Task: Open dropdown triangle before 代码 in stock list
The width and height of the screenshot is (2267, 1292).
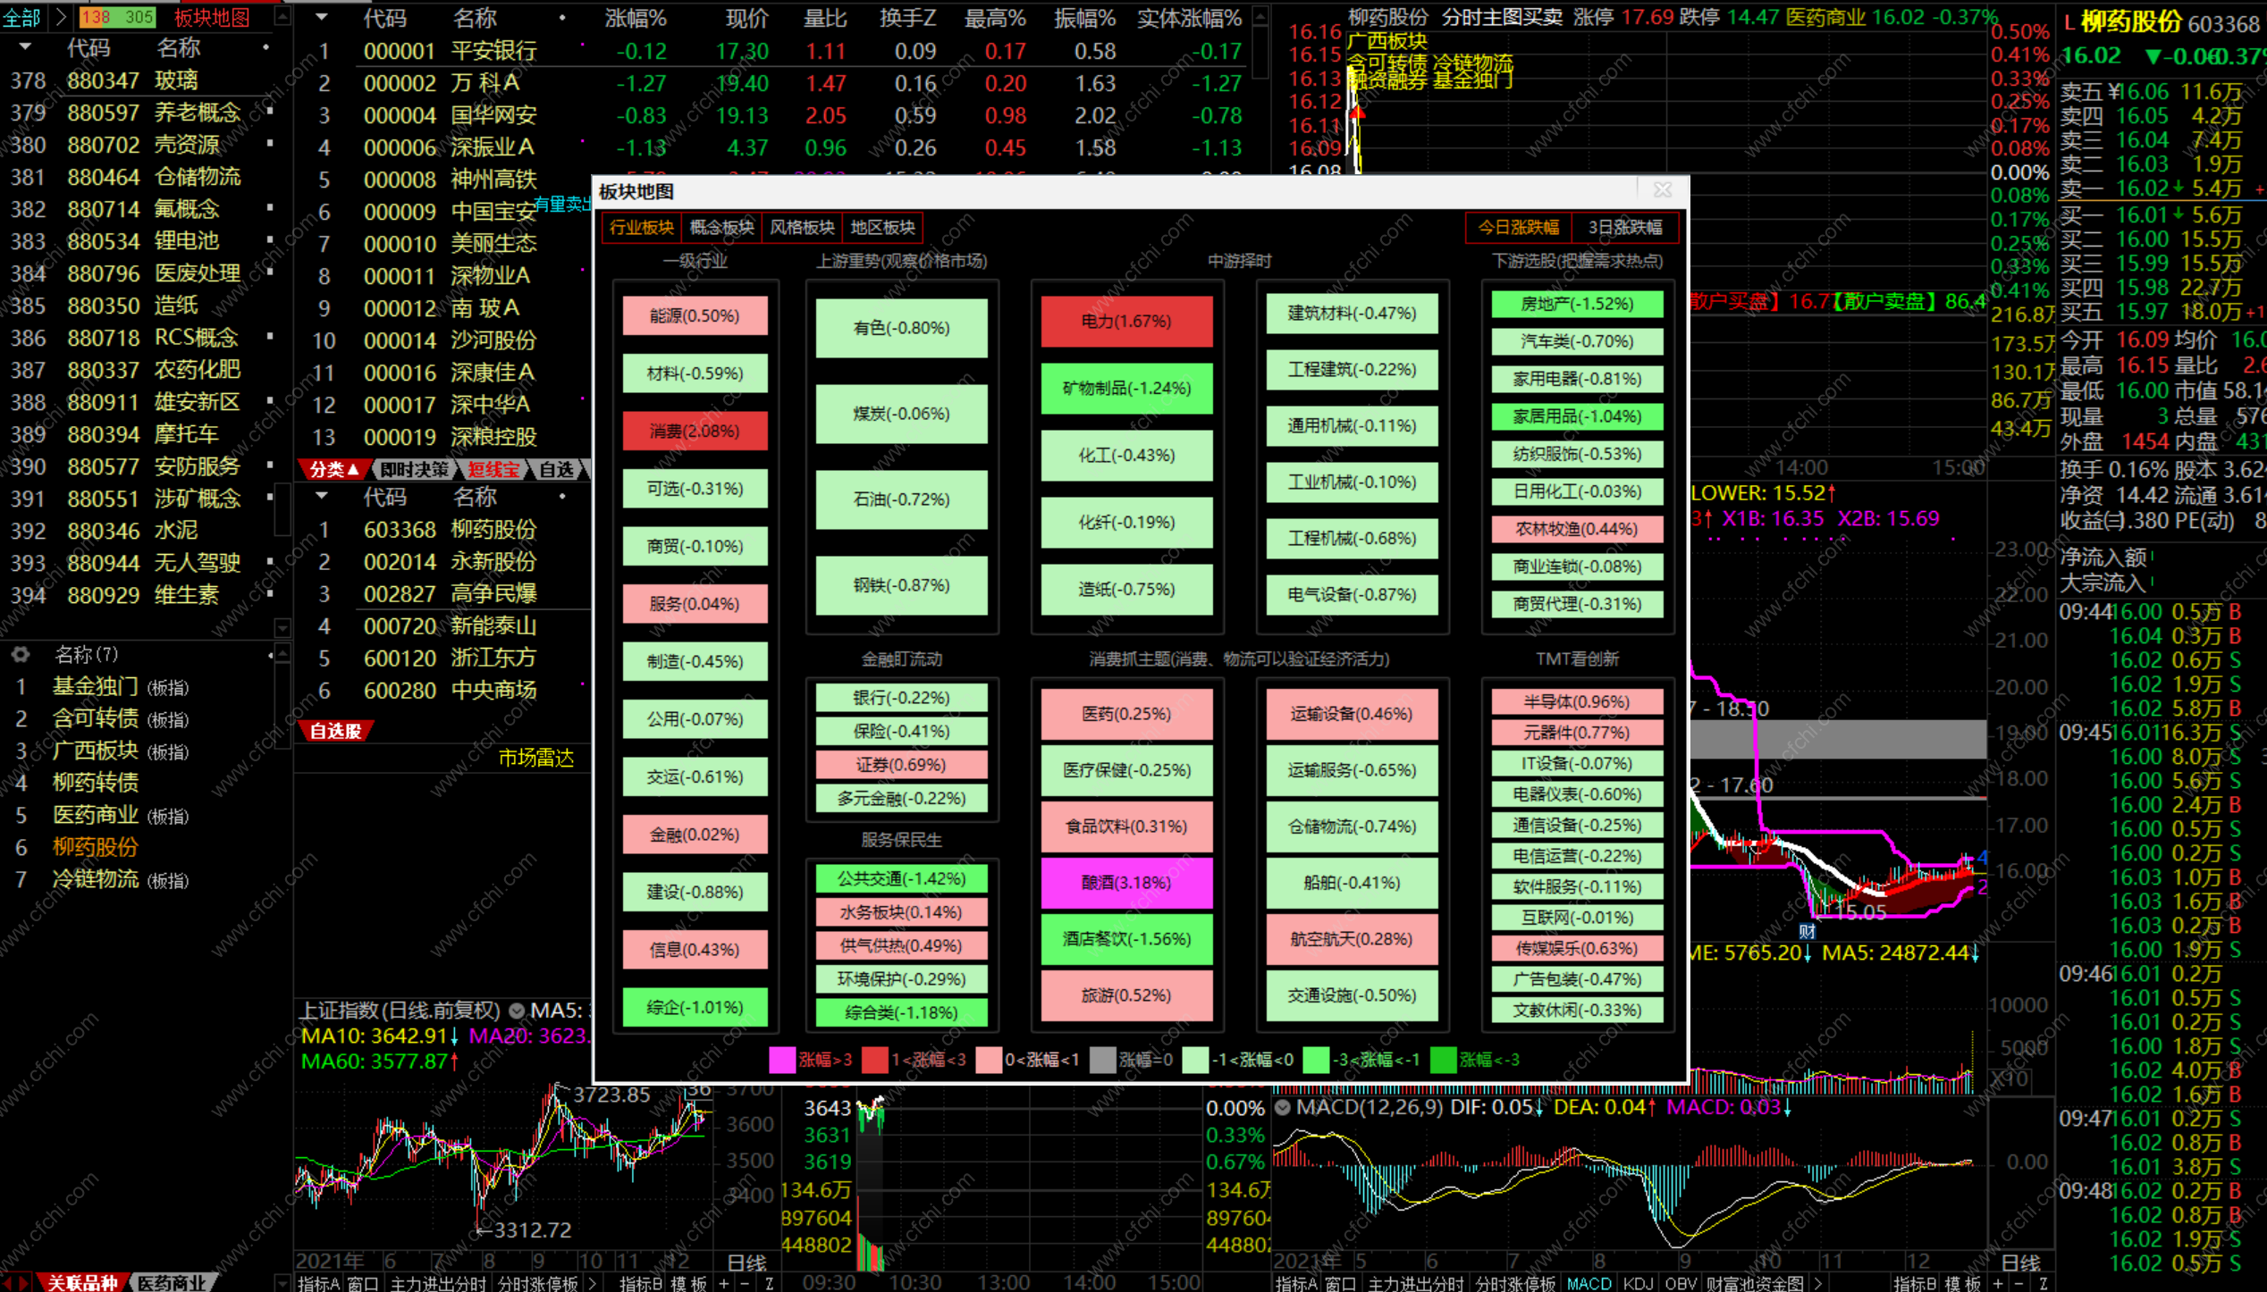Action: tap(322, 17)
